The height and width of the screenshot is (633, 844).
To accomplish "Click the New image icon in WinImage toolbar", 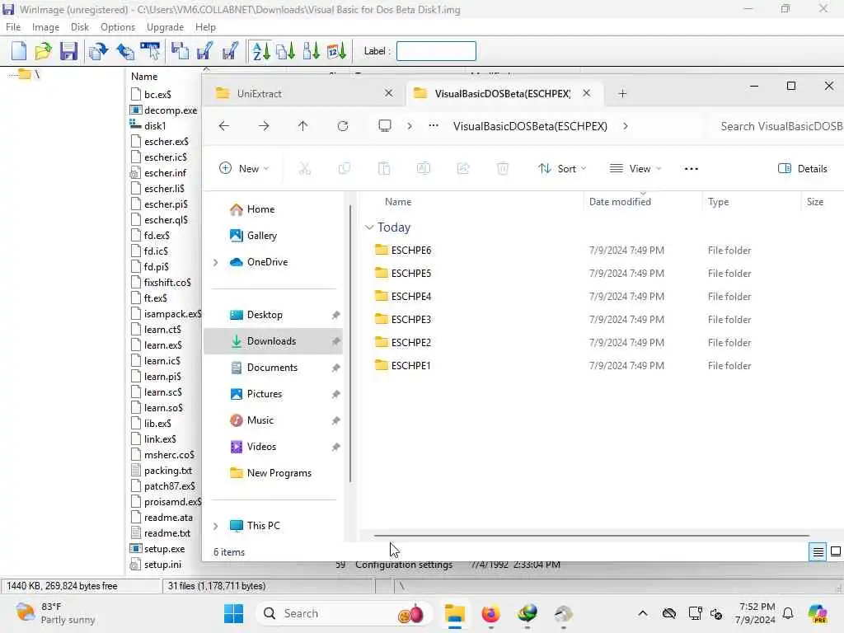I will [x=19, y=51].
